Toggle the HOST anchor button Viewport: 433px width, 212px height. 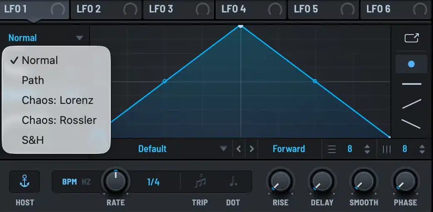coord(25,182)
